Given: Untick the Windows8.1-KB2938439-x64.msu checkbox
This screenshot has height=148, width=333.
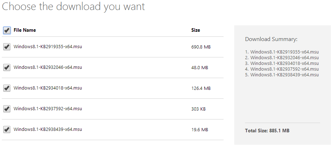Looking at the screenshot, I should click(x=7, y=129).
